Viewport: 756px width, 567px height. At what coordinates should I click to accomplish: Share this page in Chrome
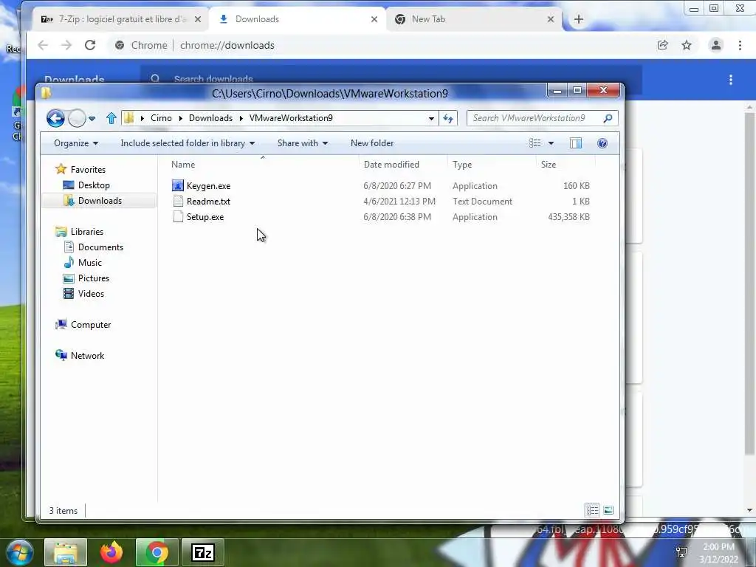tap(662, 45)
